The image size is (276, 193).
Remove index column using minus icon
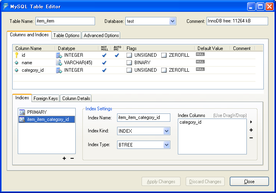tap(251, 138)
